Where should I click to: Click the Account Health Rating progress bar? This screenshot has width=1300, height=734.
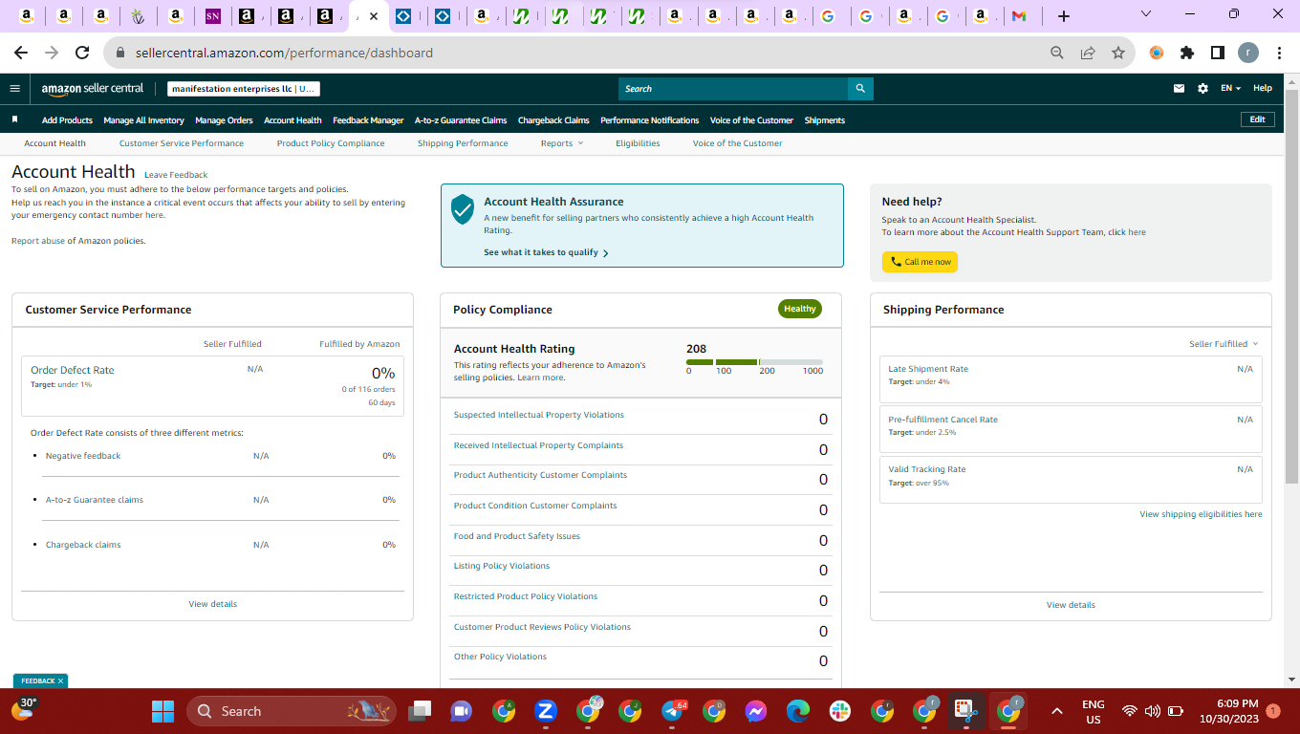[754, 362]
